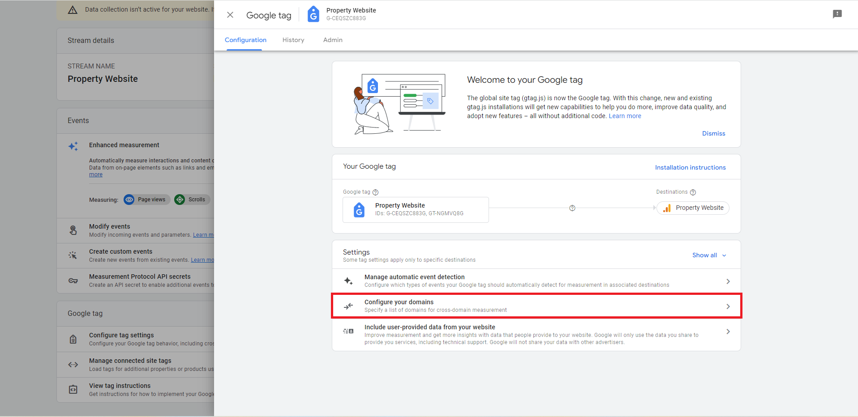The width and height of the screenshot is (858, 417).
Task: Click the Configure tag settings tag icon
Action: (x=73, y=339)
